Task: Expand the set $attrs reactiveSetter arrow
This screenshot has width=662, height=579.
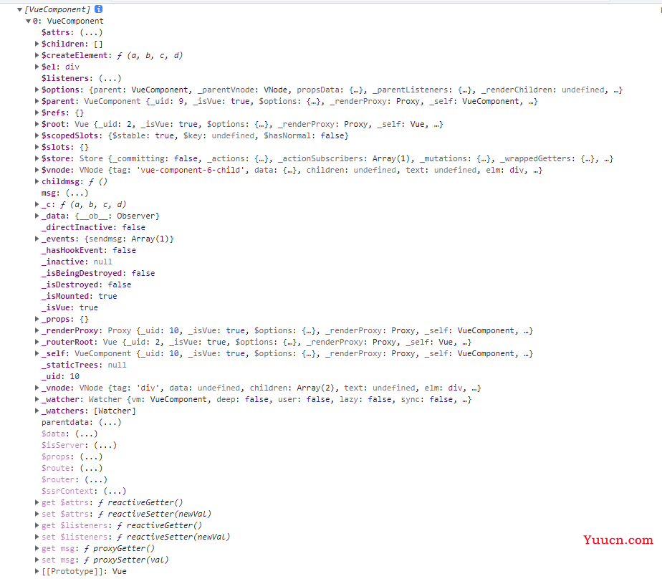Action: coord(37,514)
